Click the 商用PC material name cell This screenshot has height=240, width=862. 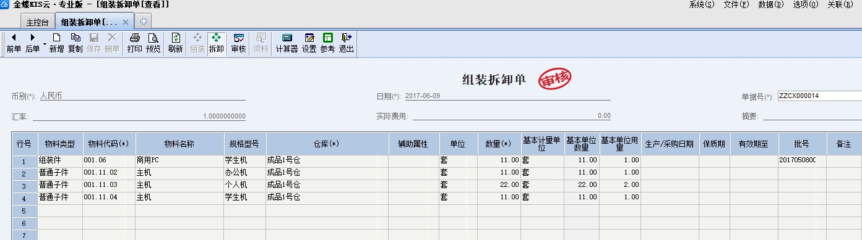(x=179, y=161)
